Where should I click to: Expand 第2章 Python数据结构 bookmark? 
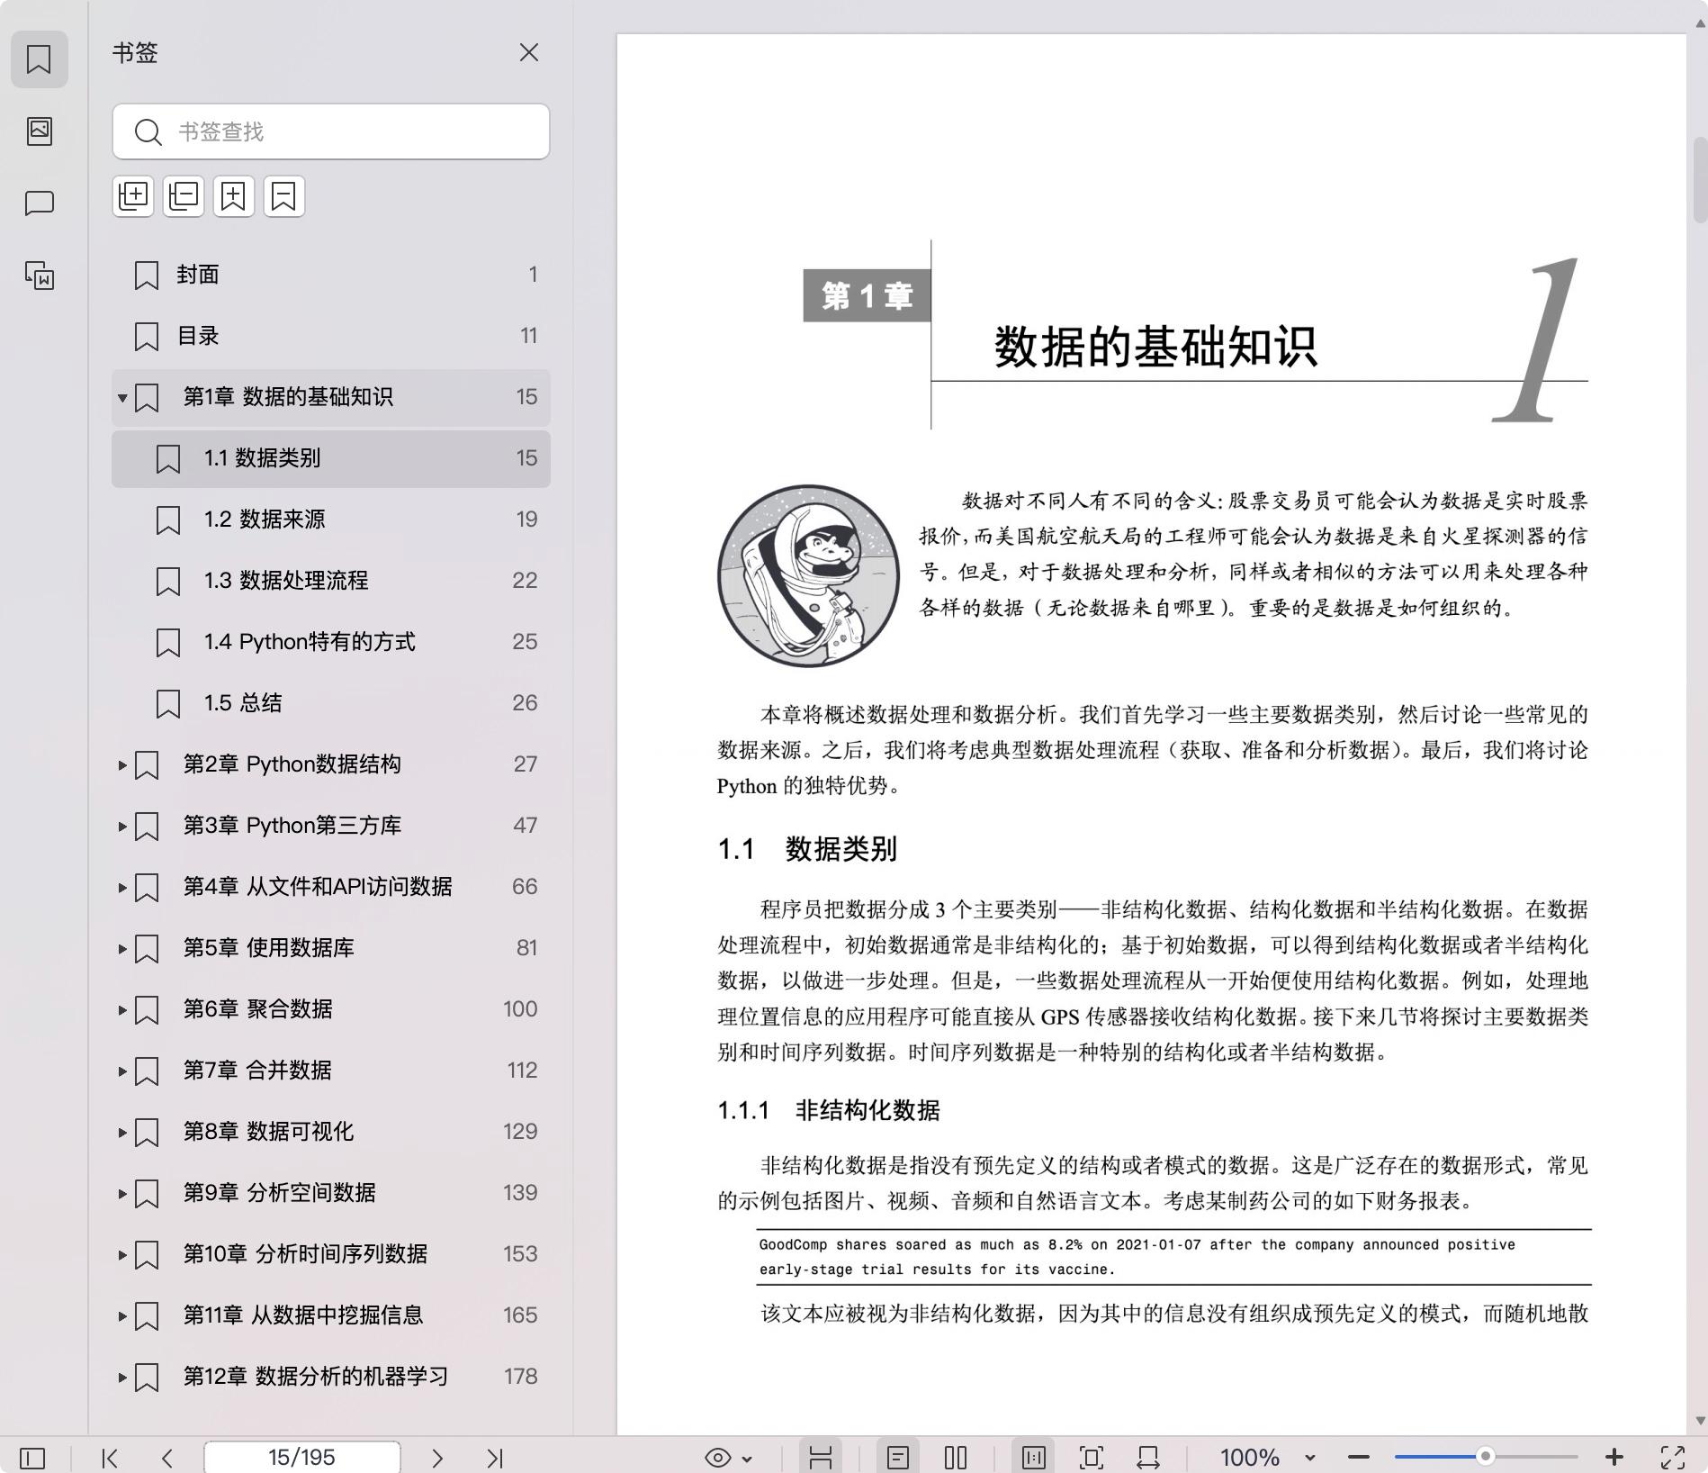coord(122,764)
